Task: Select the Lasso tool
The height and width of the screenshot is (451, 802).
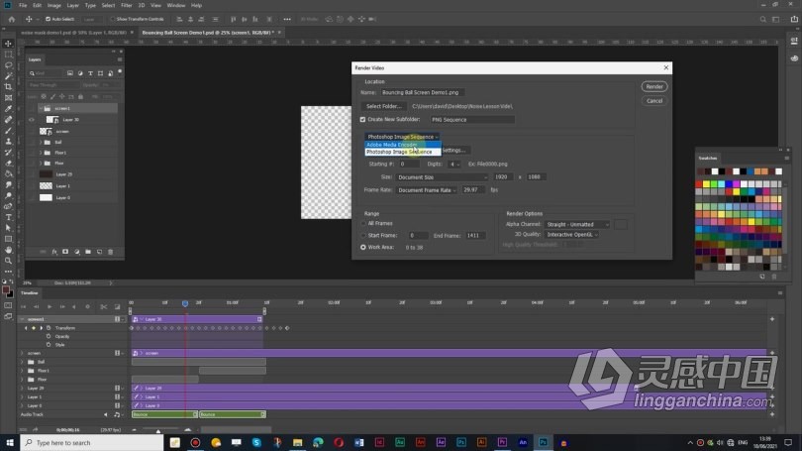Action: (x=8, y=65)
